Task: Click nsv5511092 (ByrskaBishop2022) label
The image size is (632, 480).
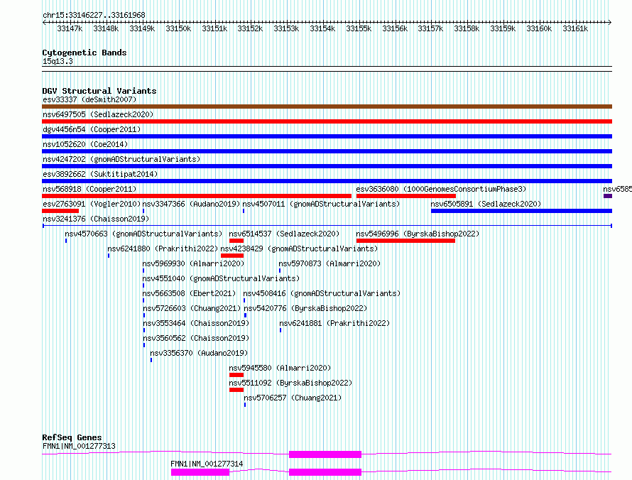Action: click(x=290, y=383)
